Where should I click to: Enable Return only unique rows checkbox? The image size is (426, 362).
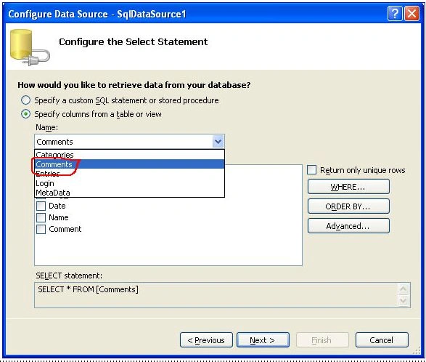[311, 170]
